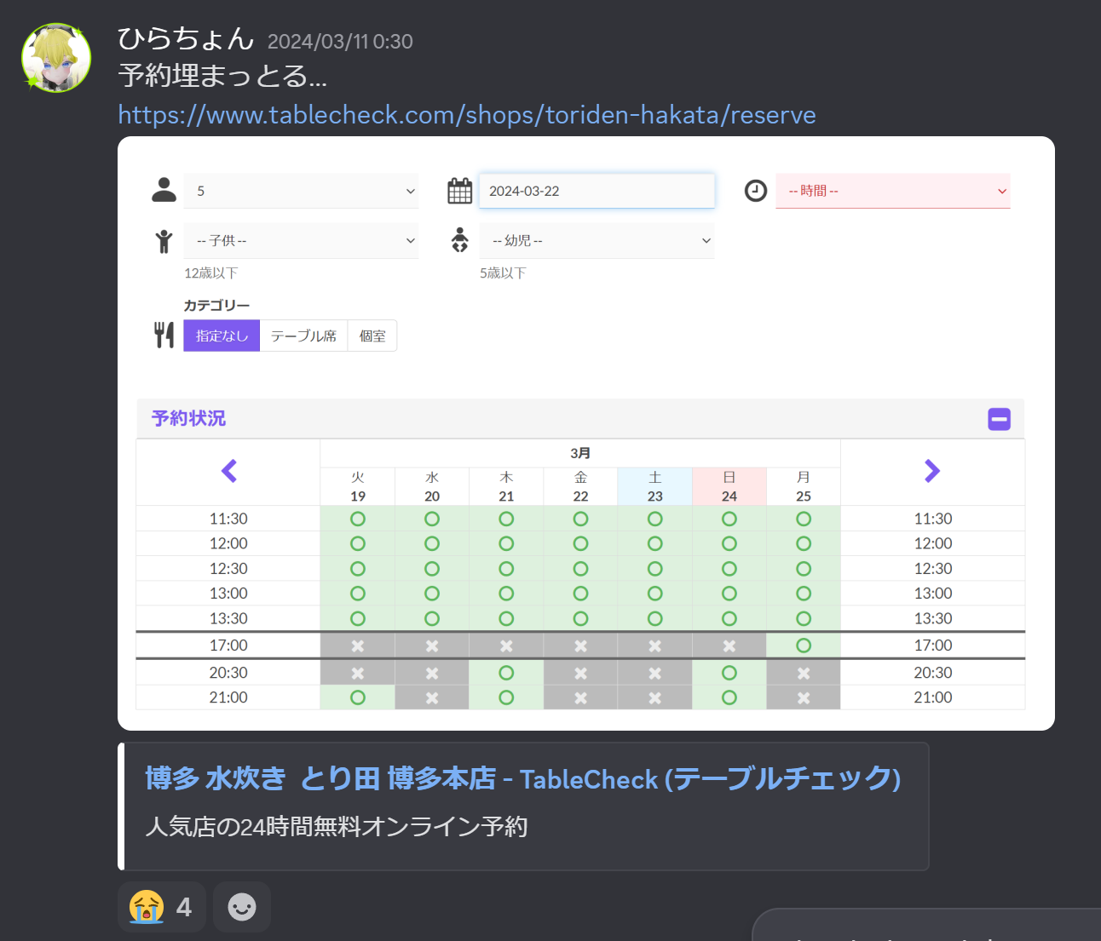Click the baby icon beside 幼児 dropdown
The width and height of the screenshot is (1101, 941).
[x=459, y=240]
